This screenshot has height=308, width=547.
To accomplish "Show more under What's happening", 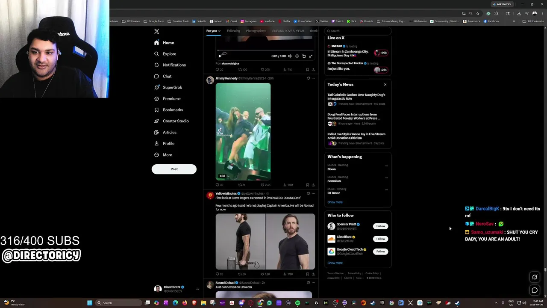I will tap(335, 202).
